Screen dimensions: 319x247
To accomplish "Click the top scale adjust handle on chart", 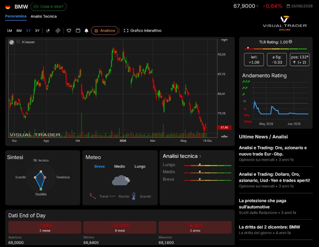I will pos(225,40).
